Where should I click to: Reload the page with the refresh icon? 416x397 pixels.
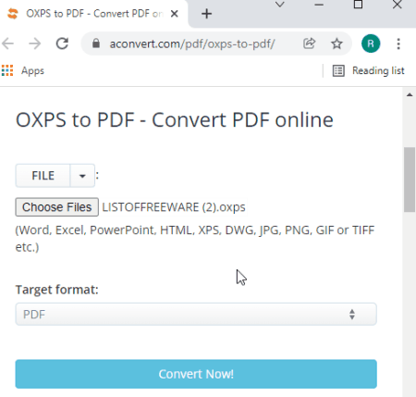click(x=62, y=43)
